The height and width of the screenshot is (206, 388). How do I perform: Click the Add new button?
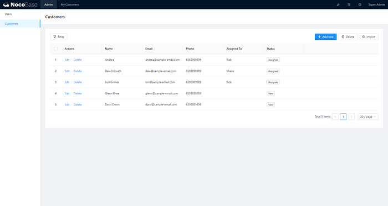click(326, 36)
